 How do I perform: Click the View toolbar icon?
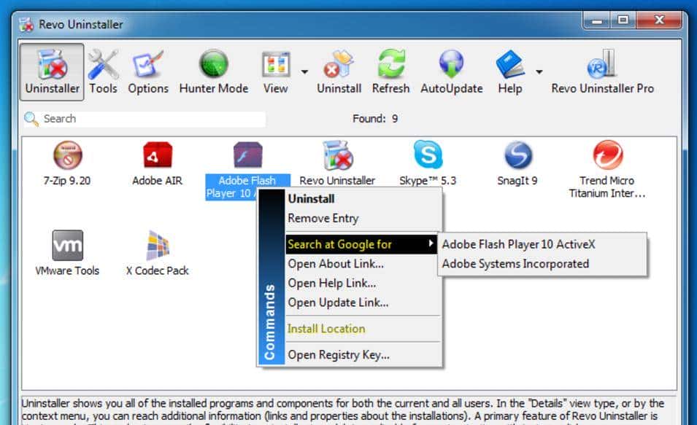[x=276, y=65]
